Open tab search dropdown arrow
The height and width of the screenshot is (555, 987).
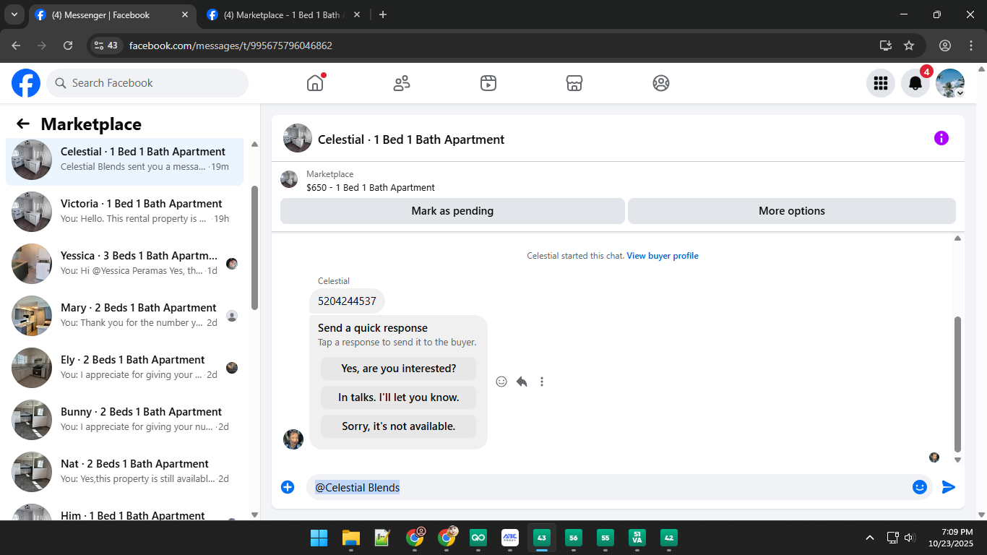point(14,14)
